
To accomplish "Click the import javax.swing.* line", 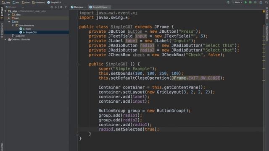I will (x=105, y=18).
